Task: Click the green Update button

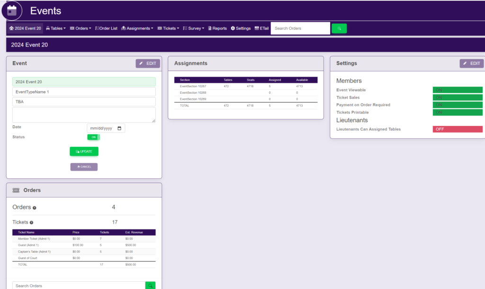Action: pyautogui.click(x=84, y=152)
